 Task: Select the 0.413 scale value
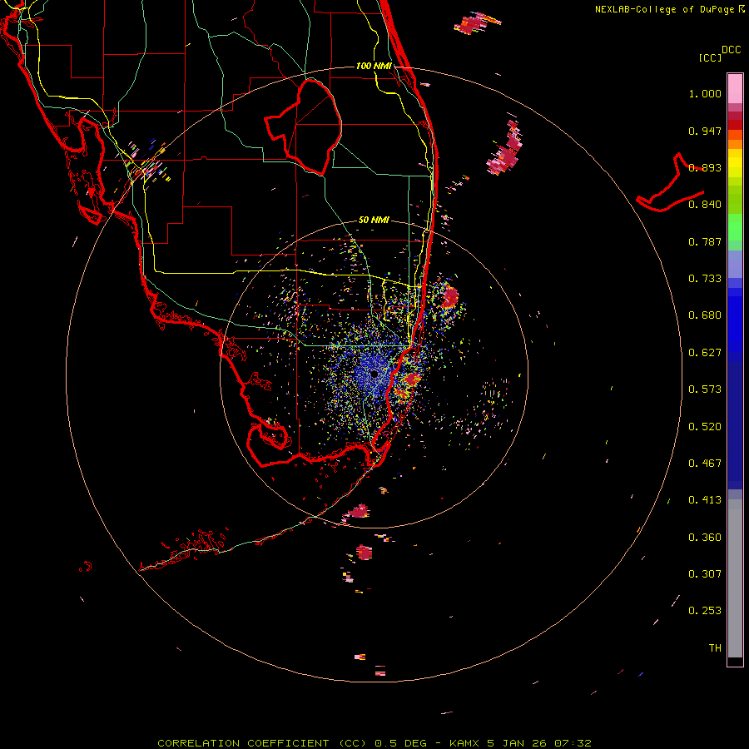click(705, 500)
